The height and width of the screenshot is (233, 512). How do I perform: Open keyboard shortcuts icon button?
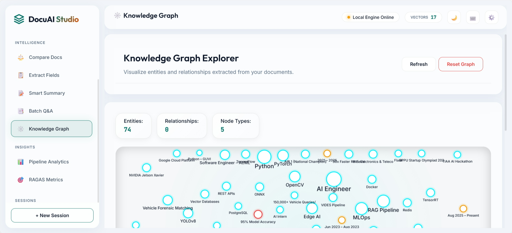click(473, 17)
